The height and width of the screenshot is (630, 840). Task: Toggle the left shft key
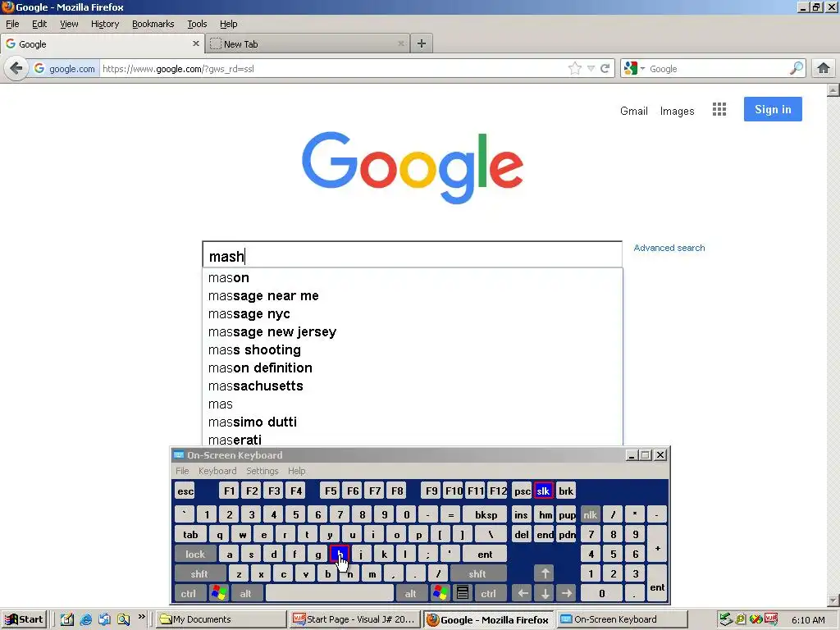point(200,573)
